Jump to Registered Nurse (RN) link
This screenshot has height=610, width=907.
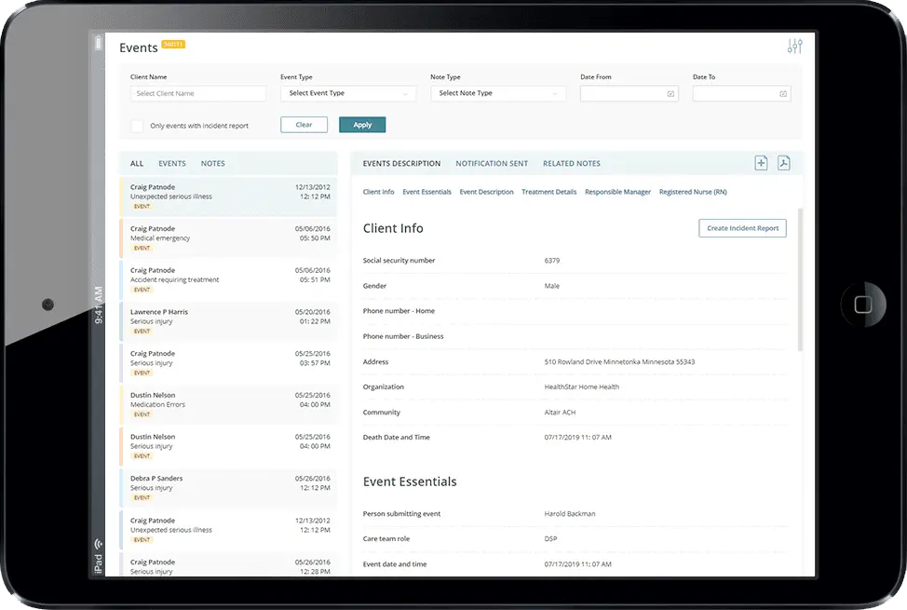(x=693, y=192)
